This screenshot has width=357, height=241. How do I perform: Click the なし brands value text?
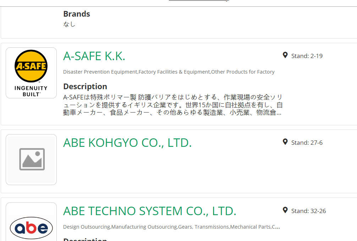(69, 24)
